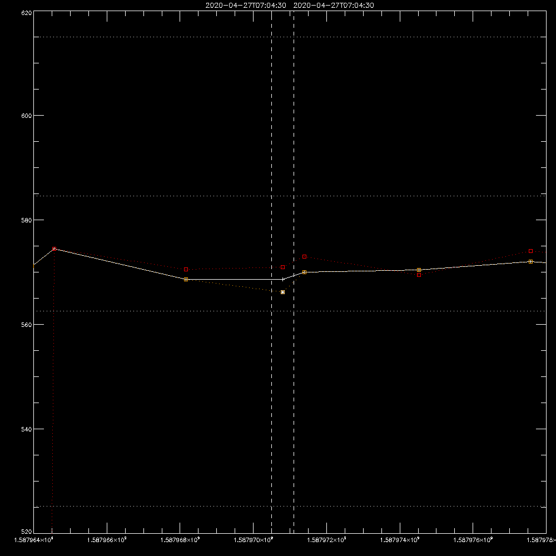Click the y-axis label 600

(x=27, y=116)
